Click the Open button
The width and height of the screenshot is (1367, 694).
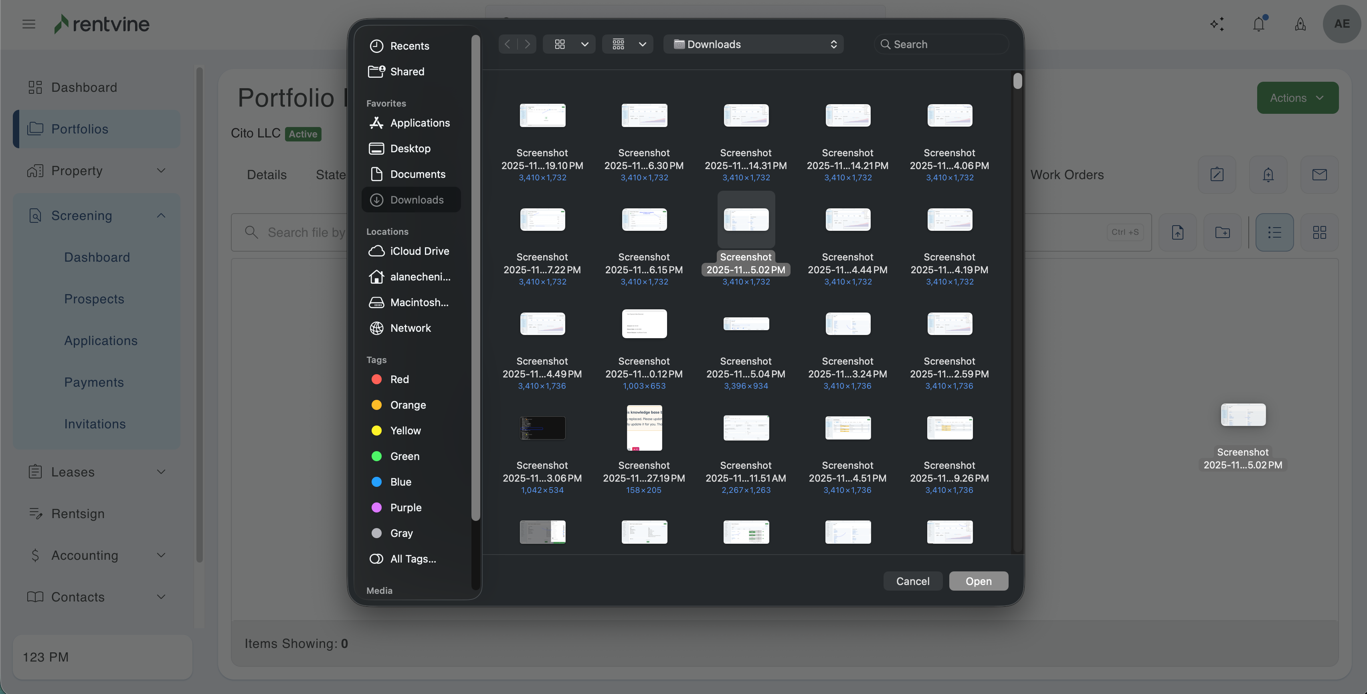[978, 581]
